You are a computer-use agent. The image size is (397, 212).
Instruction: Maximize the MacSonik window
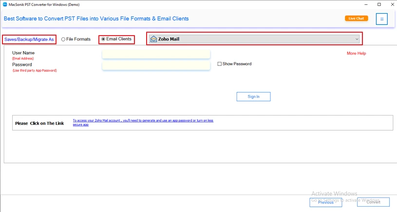pyautogui.click(x=379, y=4)
